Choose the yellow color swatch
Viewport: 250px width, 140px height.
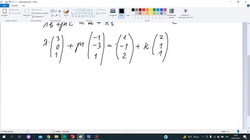tap(151, 10)
